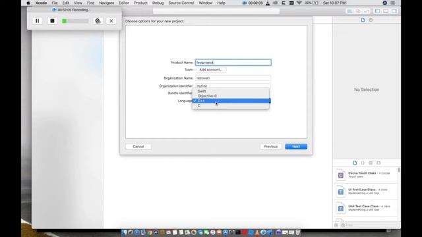The width and height of the screenshot is (422, 237).
Task: Click the Product Name text field
Action: click(233, 63)
